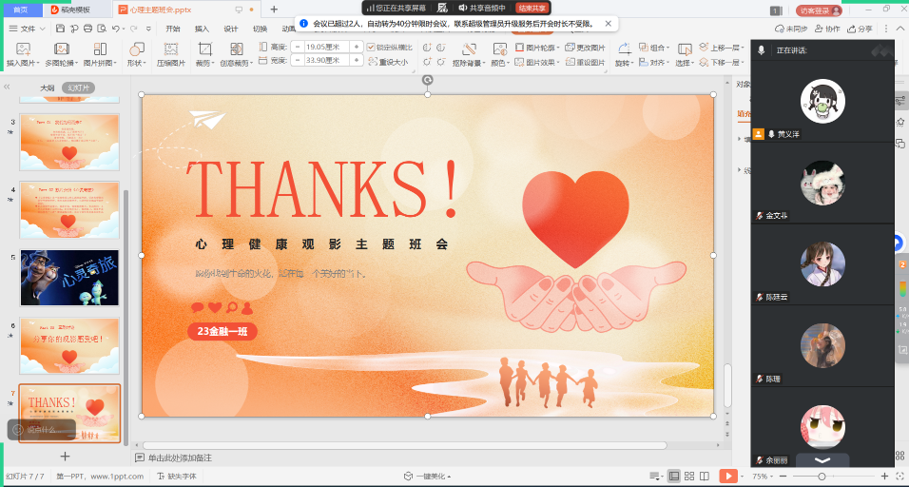This screenshot has width=909, height=487.
Task: Open the Insert ribbon tab
Action: coord(202,29)
